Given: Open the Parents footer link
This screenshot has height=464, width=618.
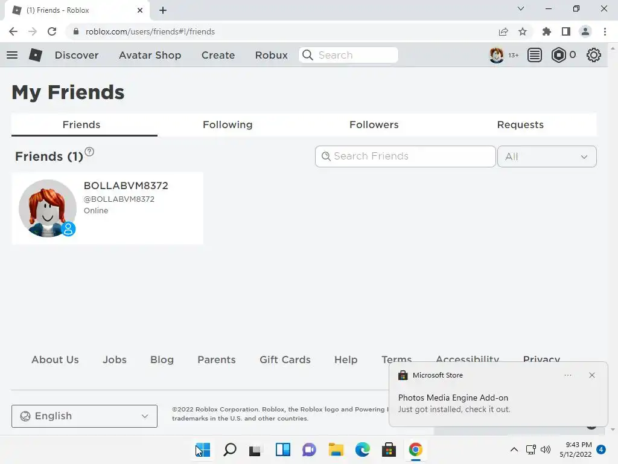Looking at the screenshot, I should click(x=217, y=360).
